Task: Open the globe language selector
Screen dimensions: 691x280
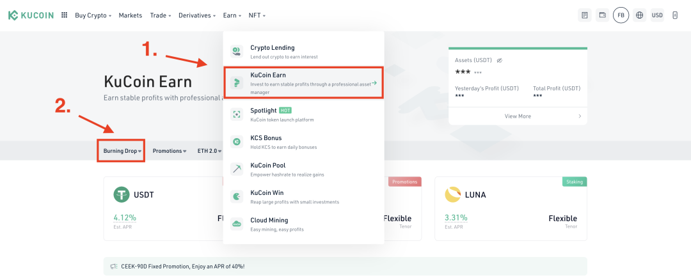Action: pyautogui.click(x=639, y=15)
